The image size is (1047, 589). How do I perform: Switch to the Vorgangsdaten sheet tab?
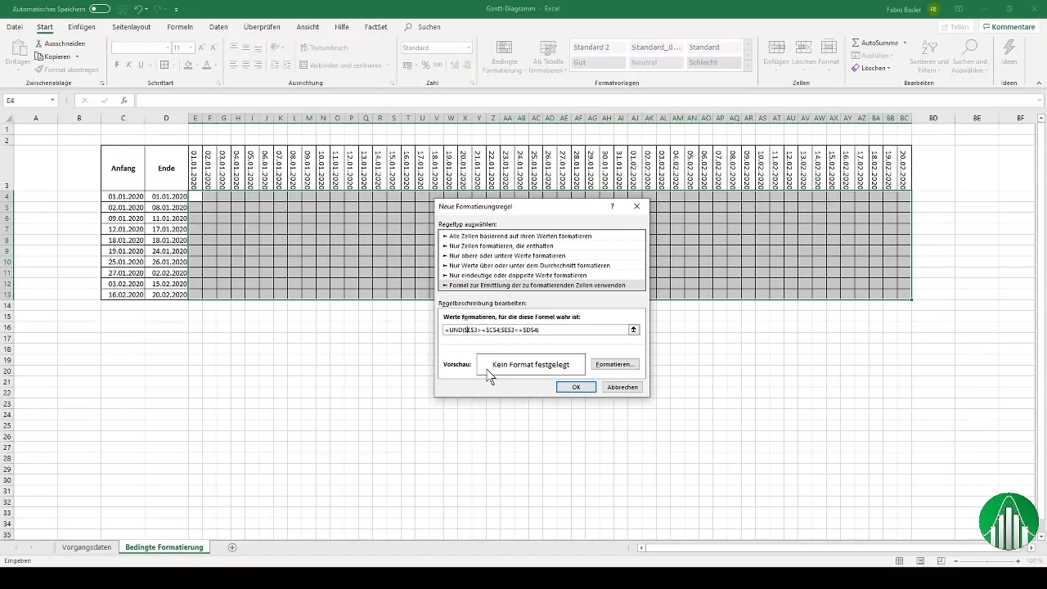tap(87, 546)
